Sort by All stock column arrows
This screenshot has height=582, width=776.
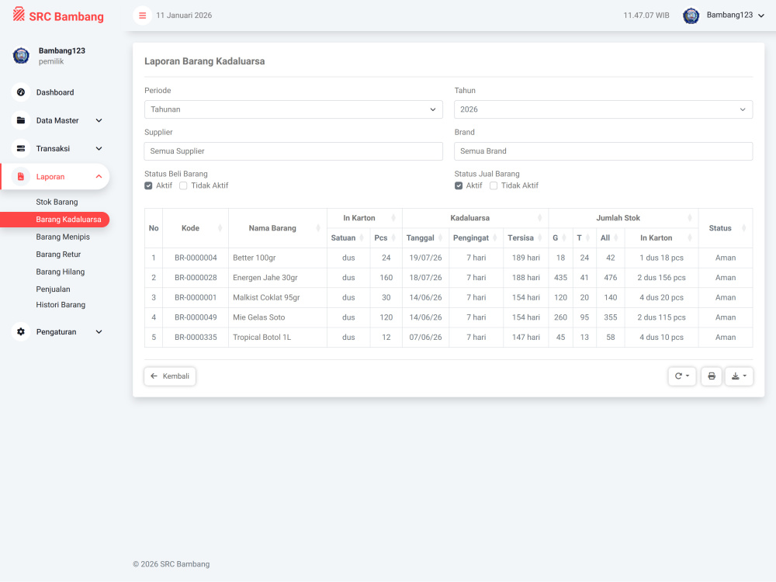point(616,238)
